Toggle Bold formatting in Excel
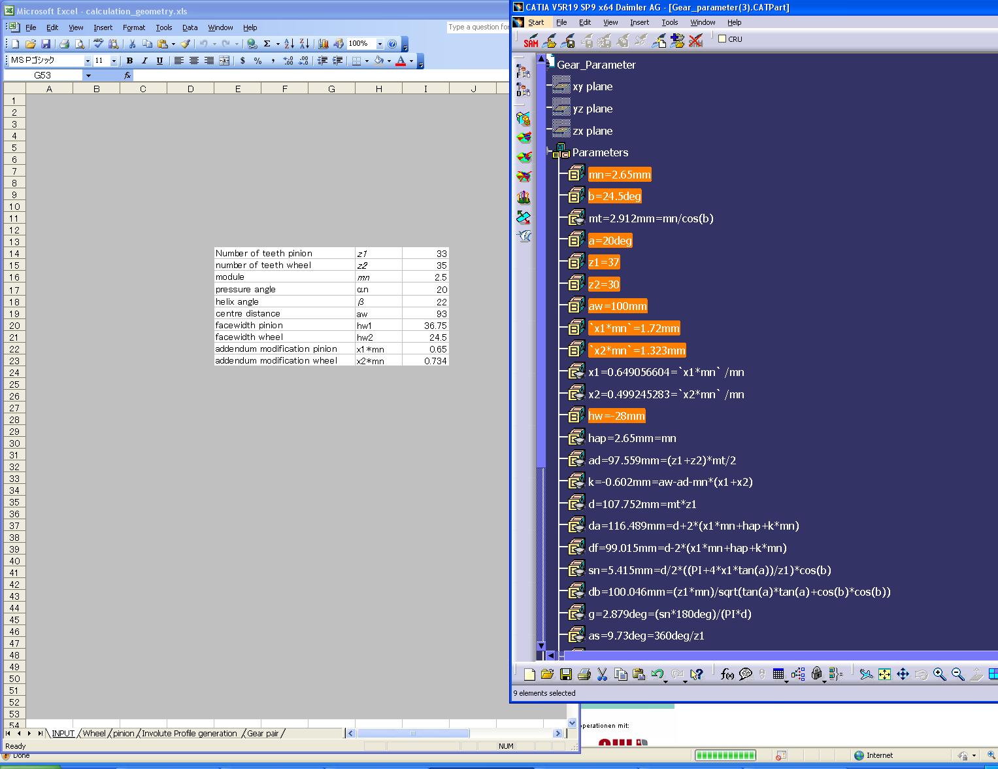Viewport: 998px width, 769px height. pyautogui.click(x=129, y=61)
